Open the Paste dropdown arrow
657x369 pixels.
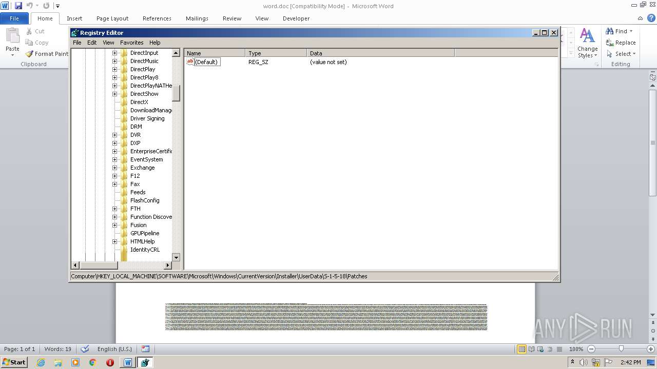(12, 55)
